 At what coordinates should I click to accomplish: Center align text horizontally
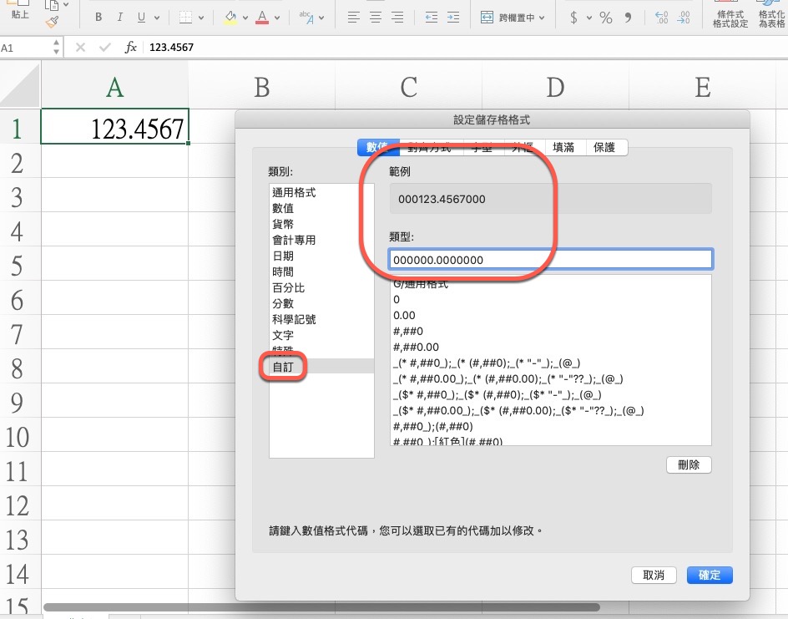point(376,18)
